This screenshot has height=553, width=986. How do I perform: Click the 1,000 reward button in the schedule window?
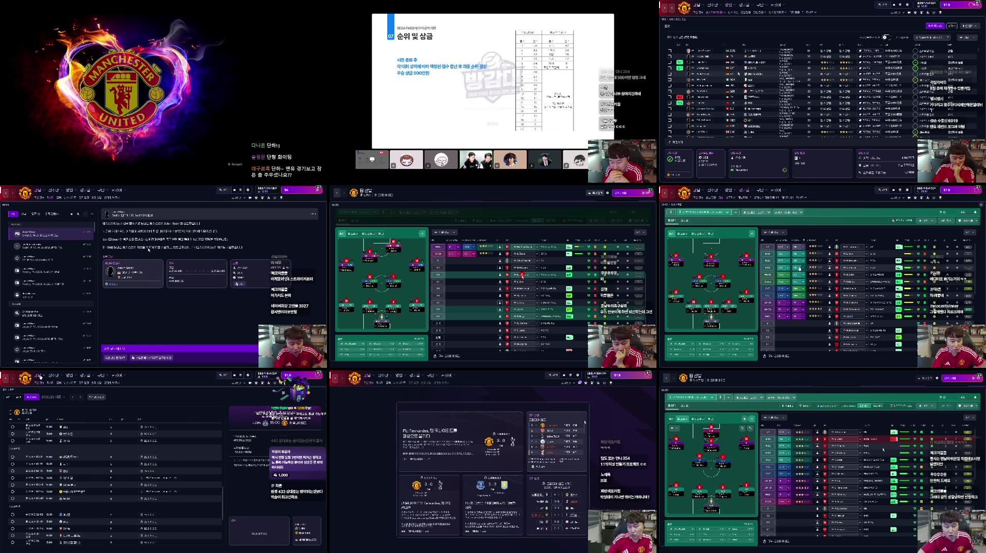point(281,475)
